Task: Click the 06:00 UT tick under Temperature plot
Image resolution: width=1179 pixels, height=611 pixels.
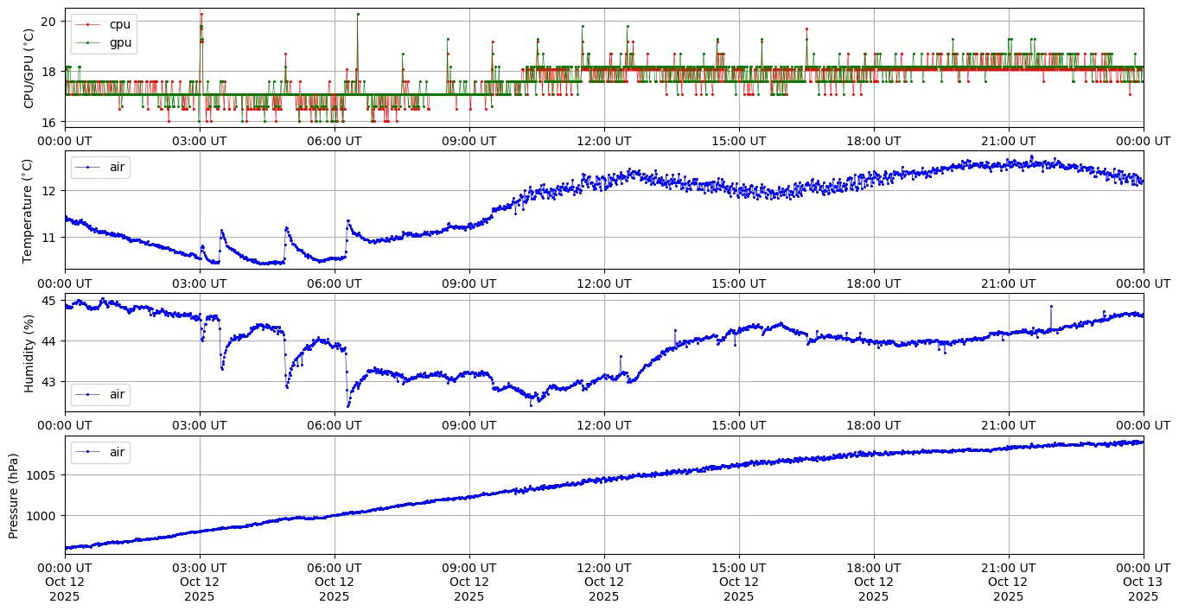Action: (x=335, y=283)
